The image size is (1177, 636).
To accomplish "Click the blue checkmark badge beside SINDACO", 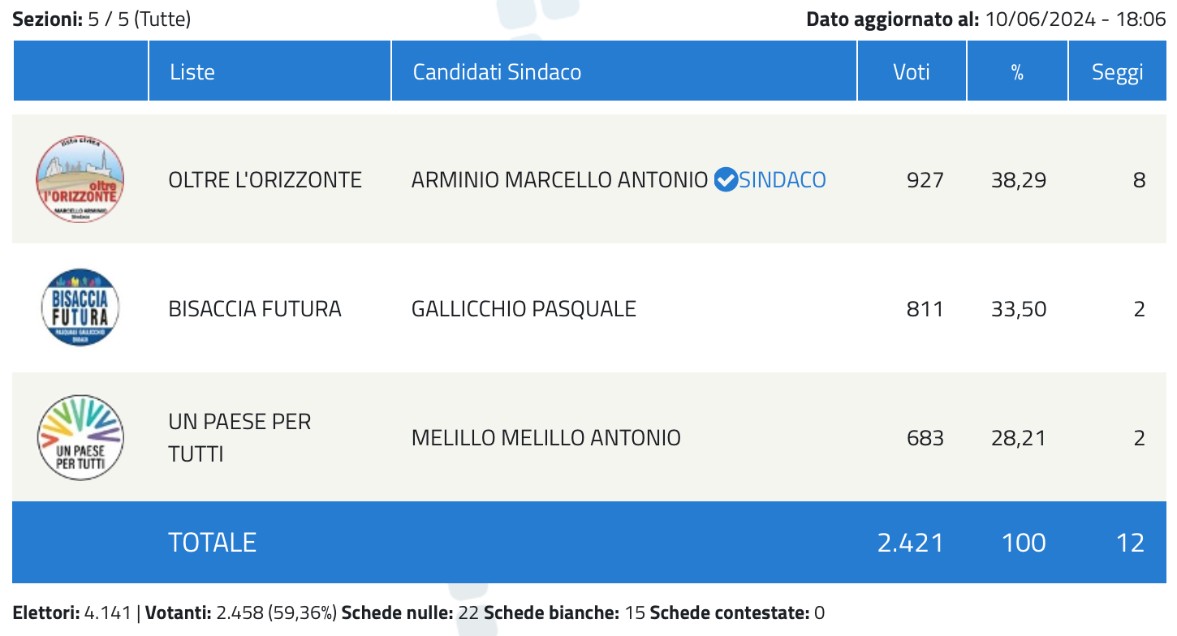I will point(725,179).
